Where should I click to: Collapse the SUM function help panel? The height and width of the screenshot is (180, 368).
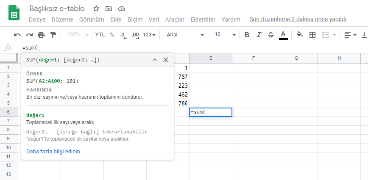(x=155, y=60)
